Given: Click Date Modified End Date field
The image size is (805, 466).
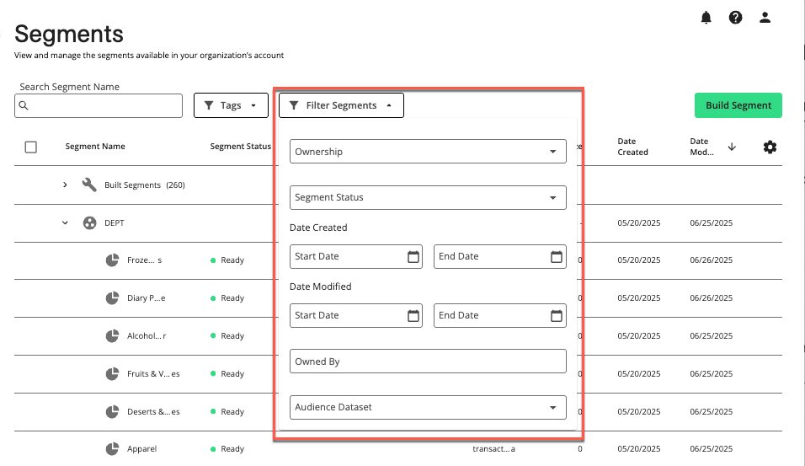Looking at the screenshot, I should pos(500,315).
